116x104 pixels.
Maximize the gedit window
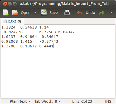click(15, 4)
